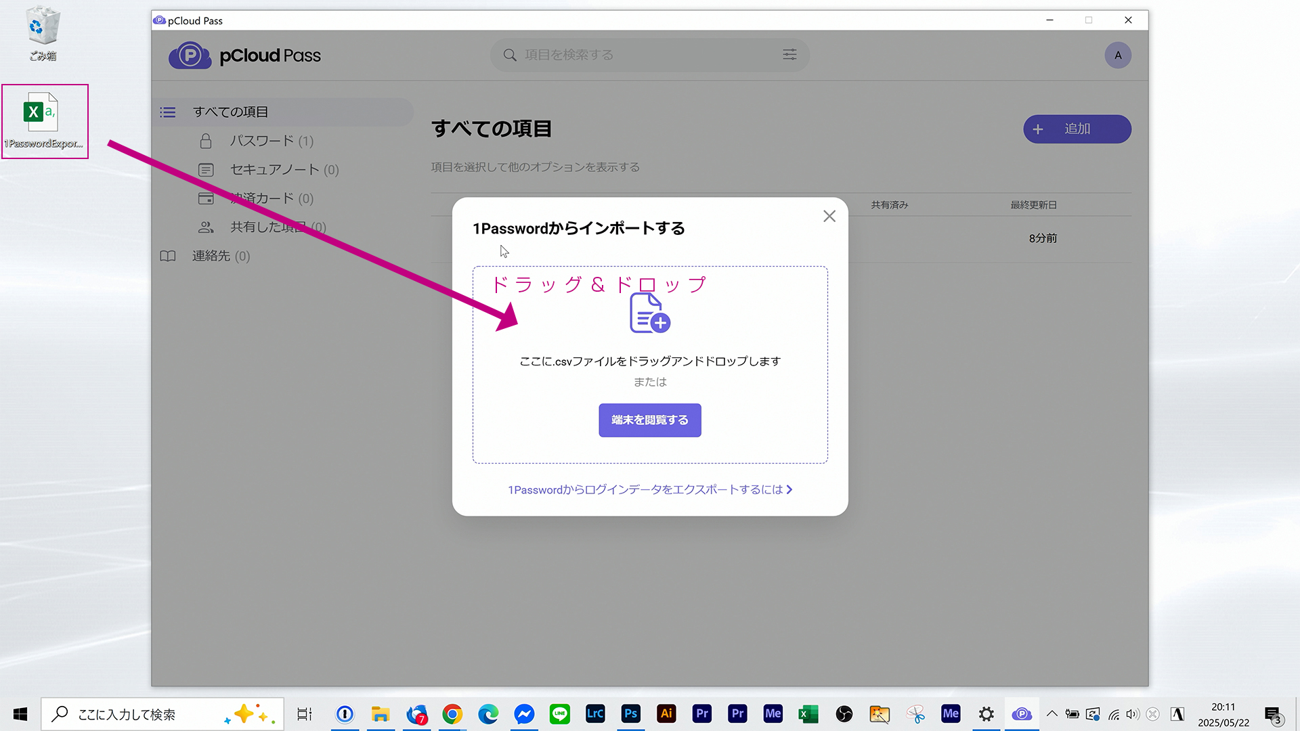Open 連絡先 contacts in sidebar
Image resolution: width=1300 pixels, height=731 pixels.
(211, 256)
